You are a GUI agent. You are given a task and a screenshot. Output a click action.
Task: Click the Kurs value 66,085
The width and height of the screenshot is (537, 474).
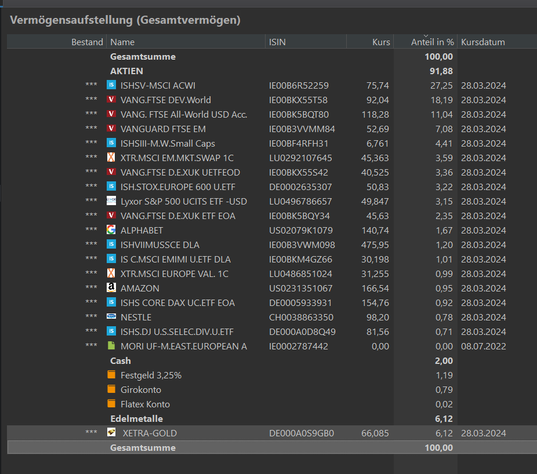click(375, 433)
